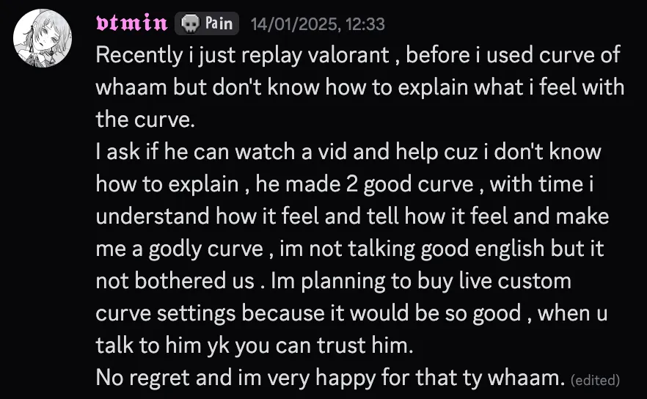This screenshot has width=647, height=399.
Task: Click the line starting "I ask if he"
Action: tap(348, 152)
